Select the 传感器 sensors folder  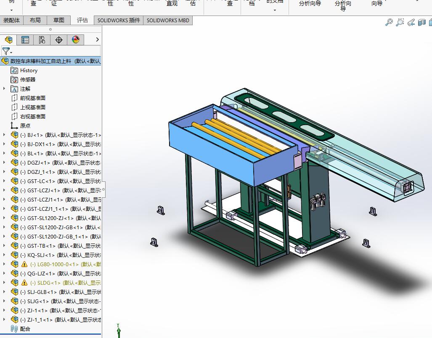click(x=23, y=80)
